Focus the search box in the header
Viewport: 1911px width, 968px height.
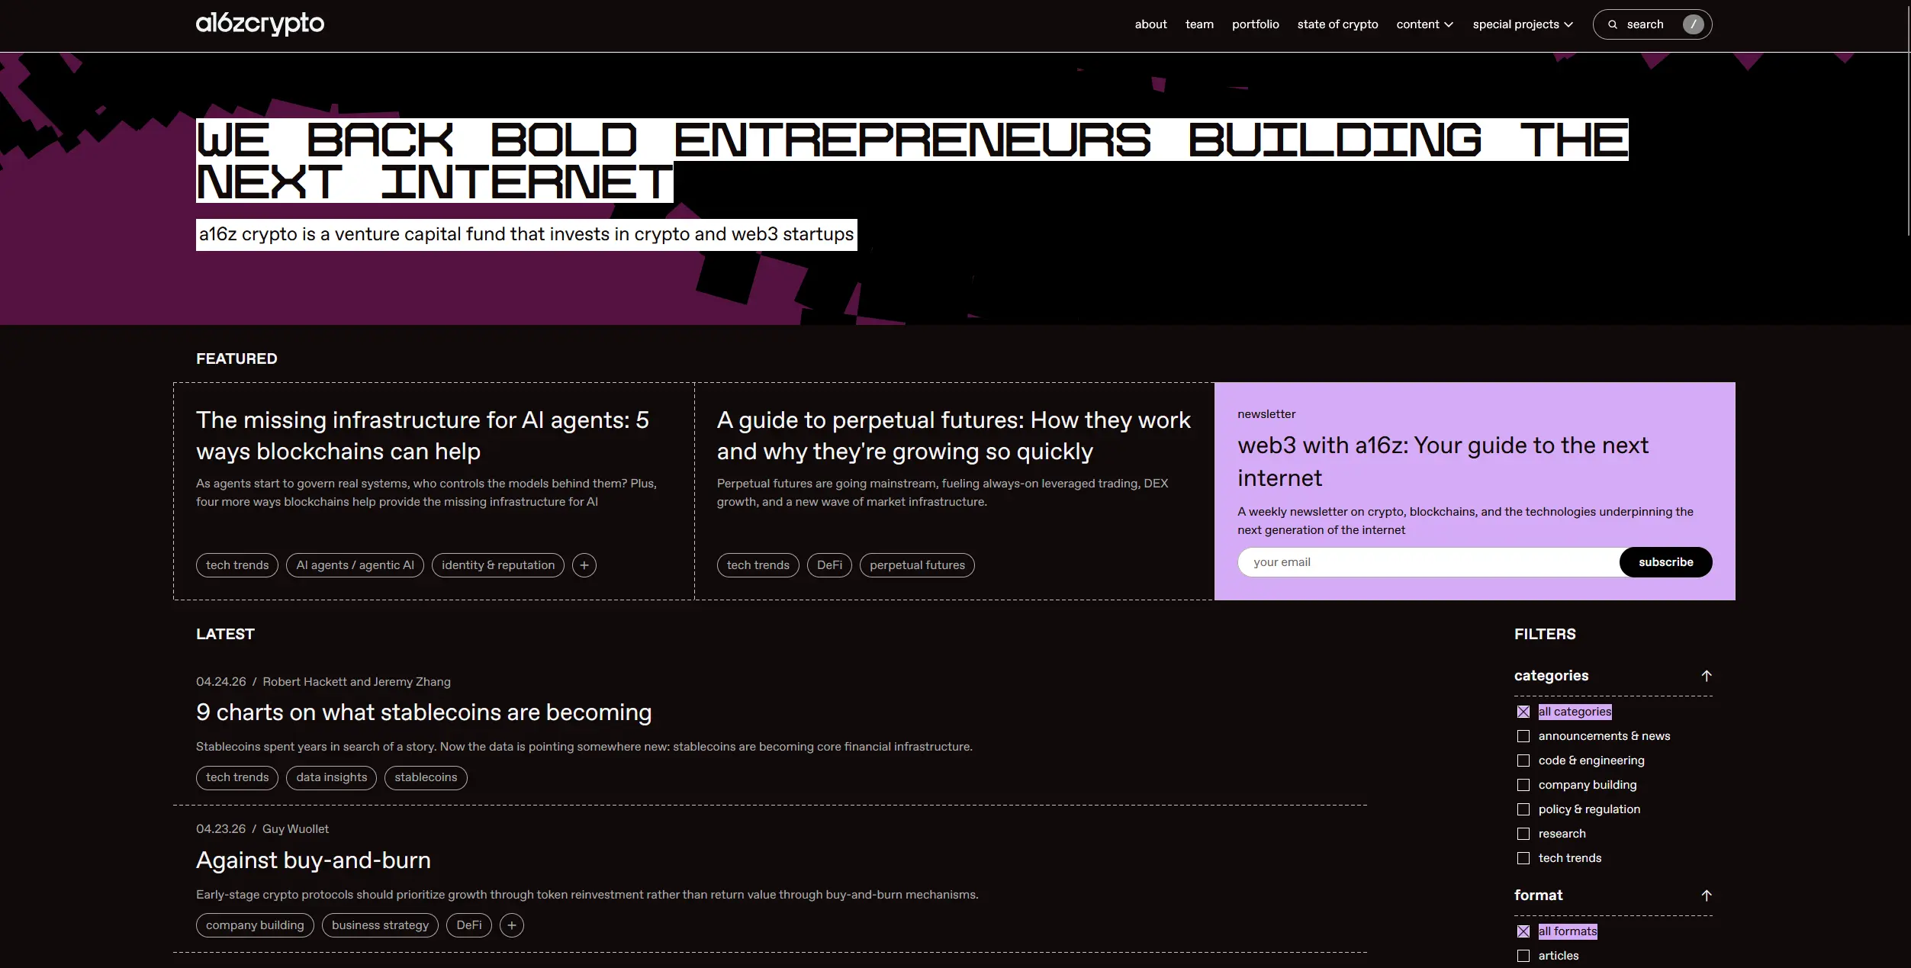(1652, 24)
